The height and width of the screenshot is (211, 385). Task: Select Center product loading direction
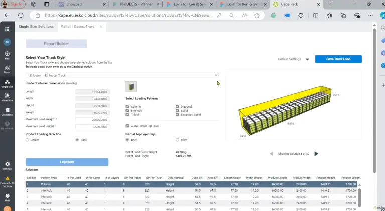tap(28, 140)
